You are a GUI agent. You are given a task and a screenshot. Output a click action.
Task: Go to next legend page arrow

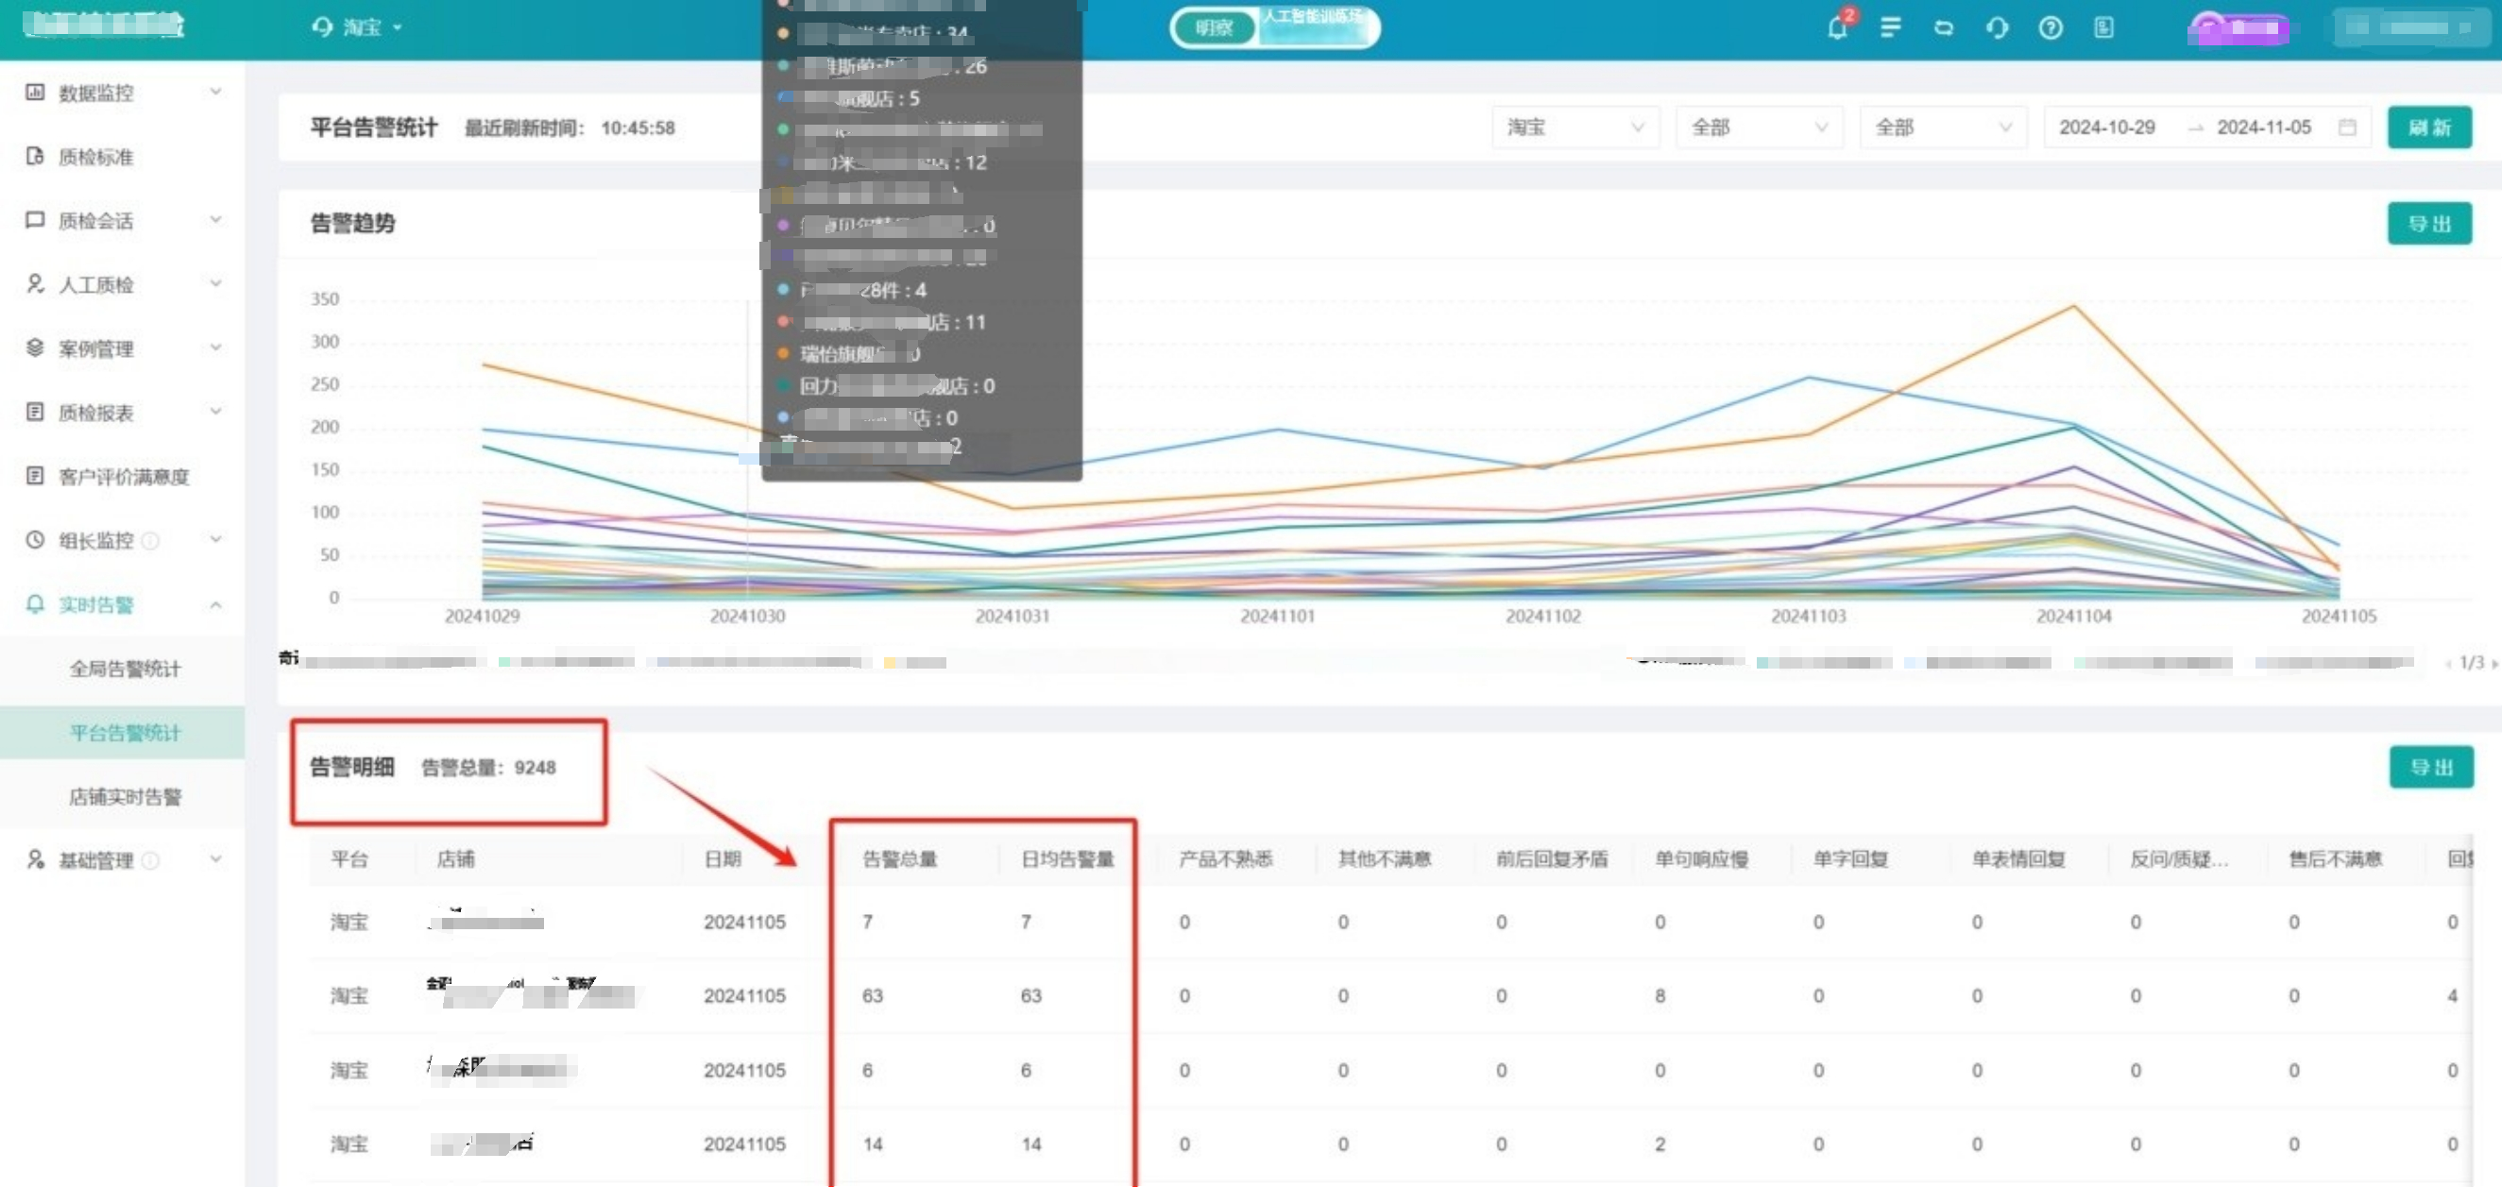click(2493, 664)
